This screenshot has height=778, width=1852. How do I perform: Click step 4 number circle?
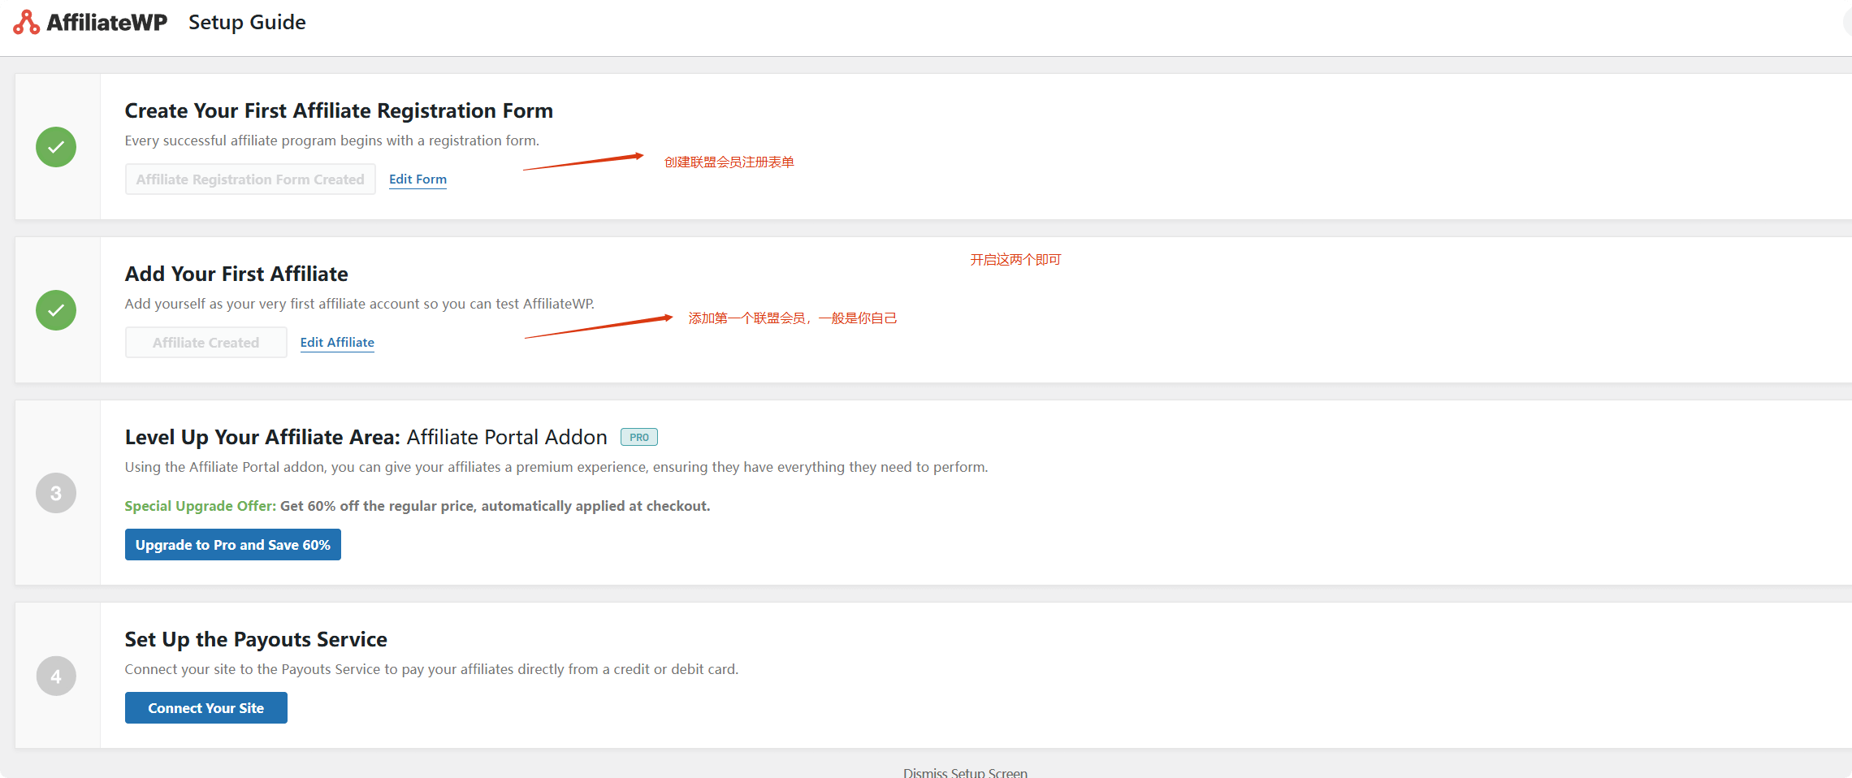56,676
